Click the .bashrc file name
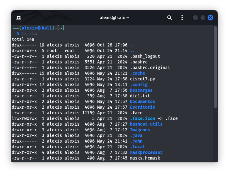 tap(139, 62)
